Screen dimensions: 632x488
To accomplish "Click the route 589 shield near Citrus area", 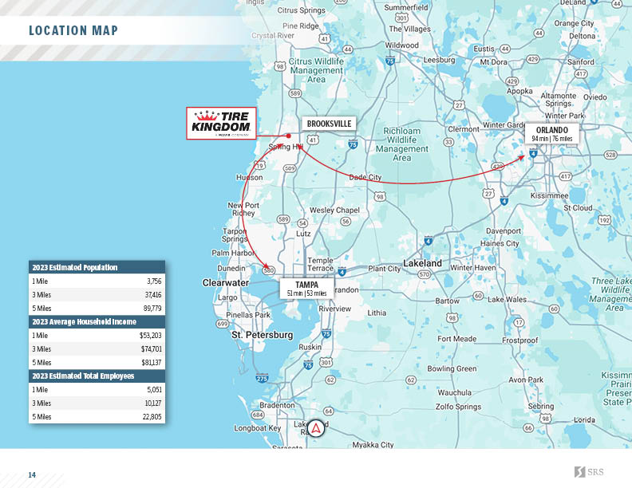I will [x=295, y=93].
